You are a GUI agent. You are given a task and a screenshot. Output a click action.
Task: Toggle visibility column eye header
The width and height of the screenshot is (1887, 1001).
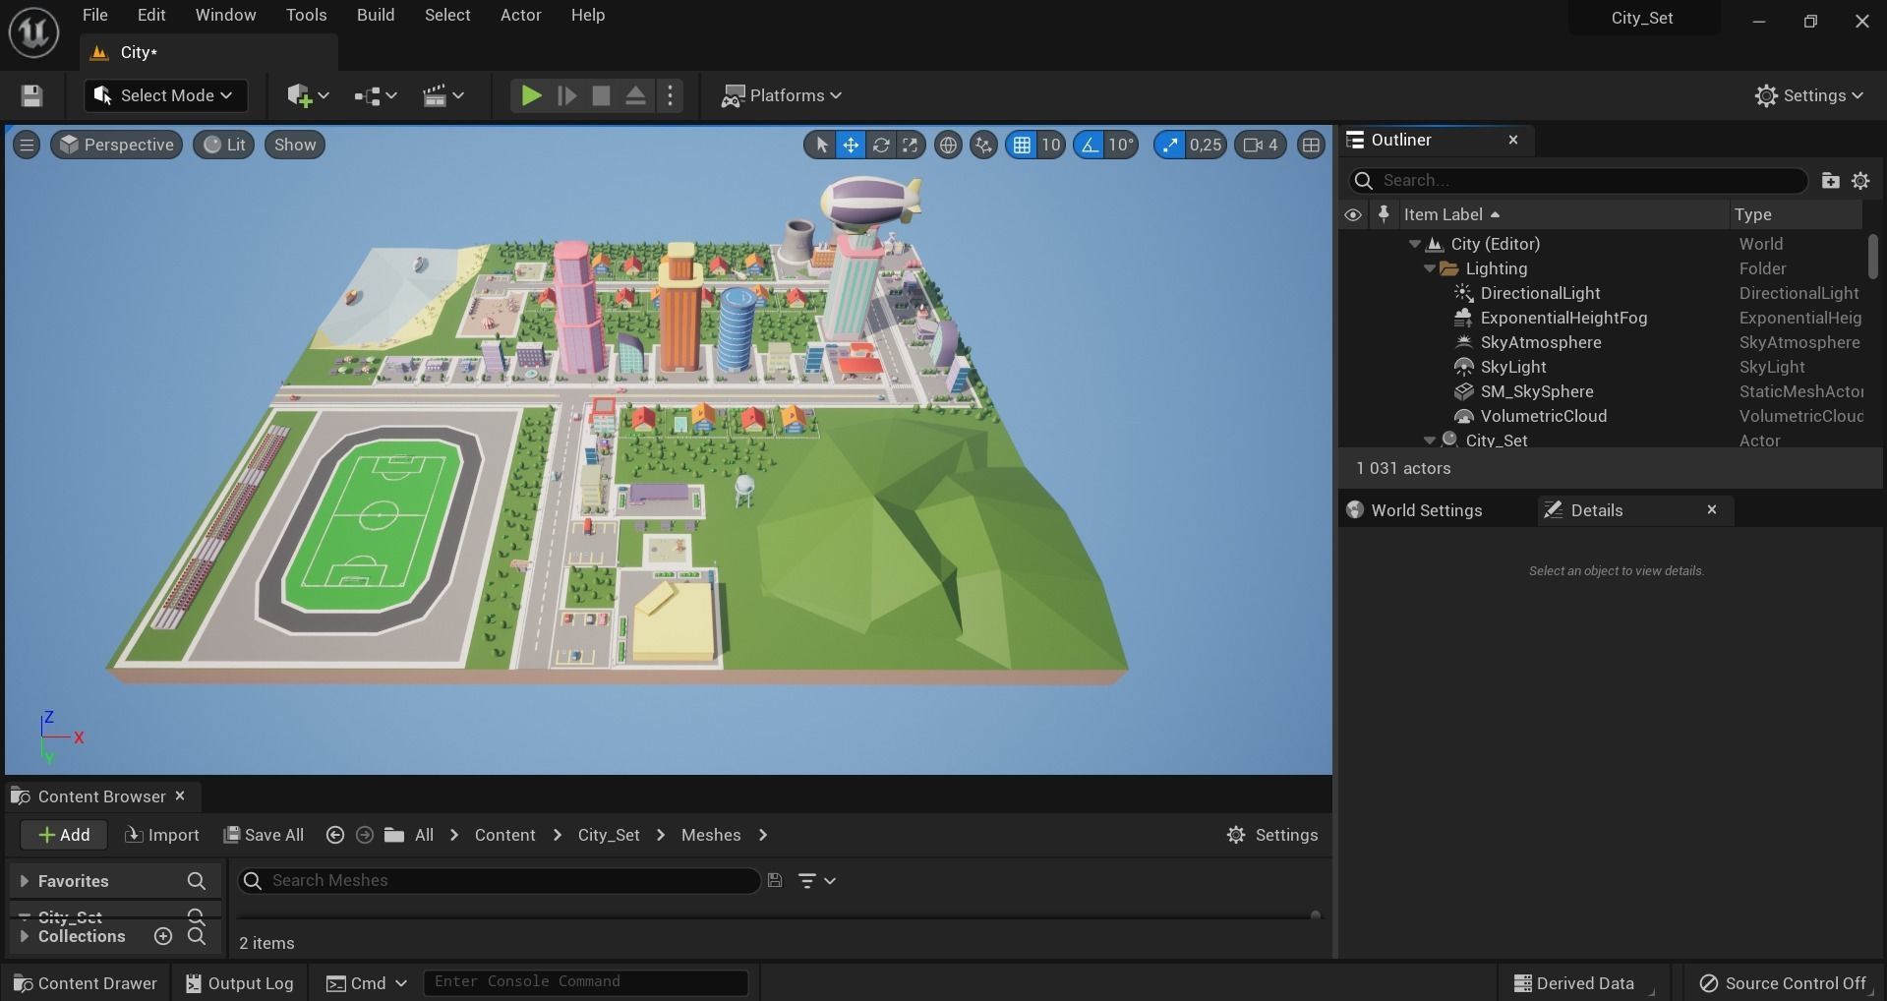pyautogui.click(x=1353, y=214)
